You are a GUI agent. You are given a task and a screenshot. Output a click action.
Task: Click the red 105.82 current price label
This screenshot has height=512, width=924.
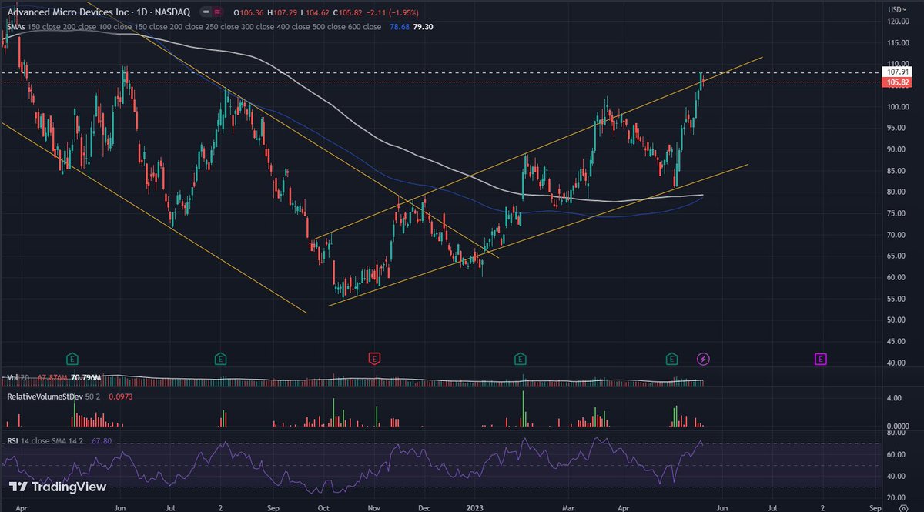tap(898, 82)
